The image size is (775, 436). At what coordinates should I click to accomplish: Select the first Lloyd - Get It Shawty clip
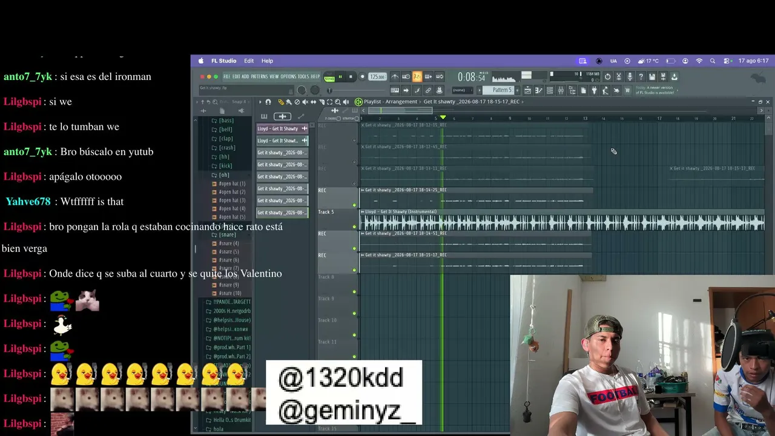tap(282, 128)
